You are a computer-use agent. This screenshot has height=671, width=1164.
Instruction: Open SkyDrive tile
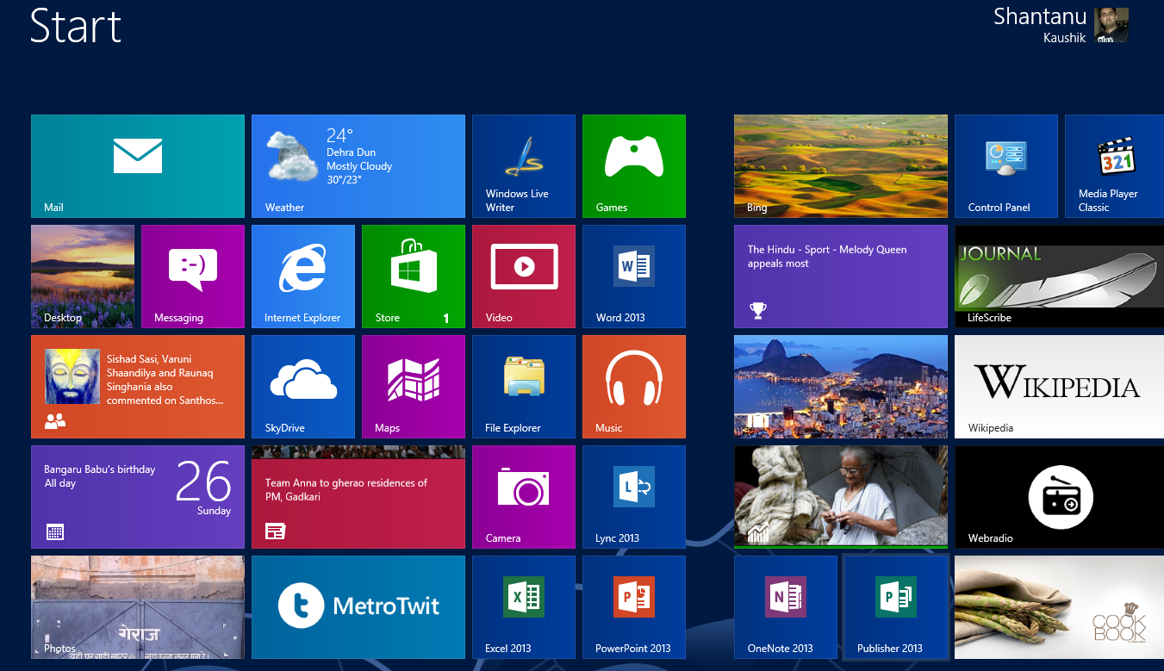[303, 387]
